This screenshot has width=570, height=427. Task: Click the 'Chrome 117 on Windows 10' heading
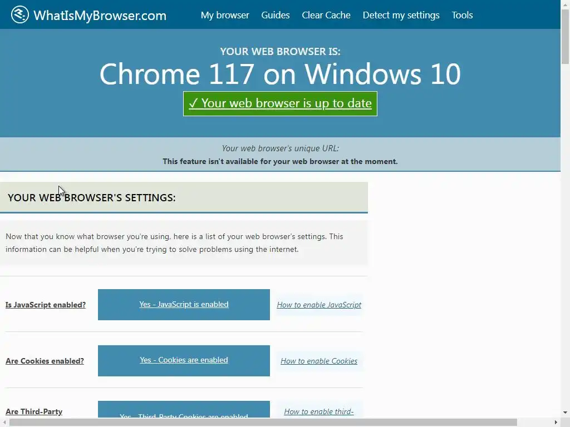(x=281, y=74)
